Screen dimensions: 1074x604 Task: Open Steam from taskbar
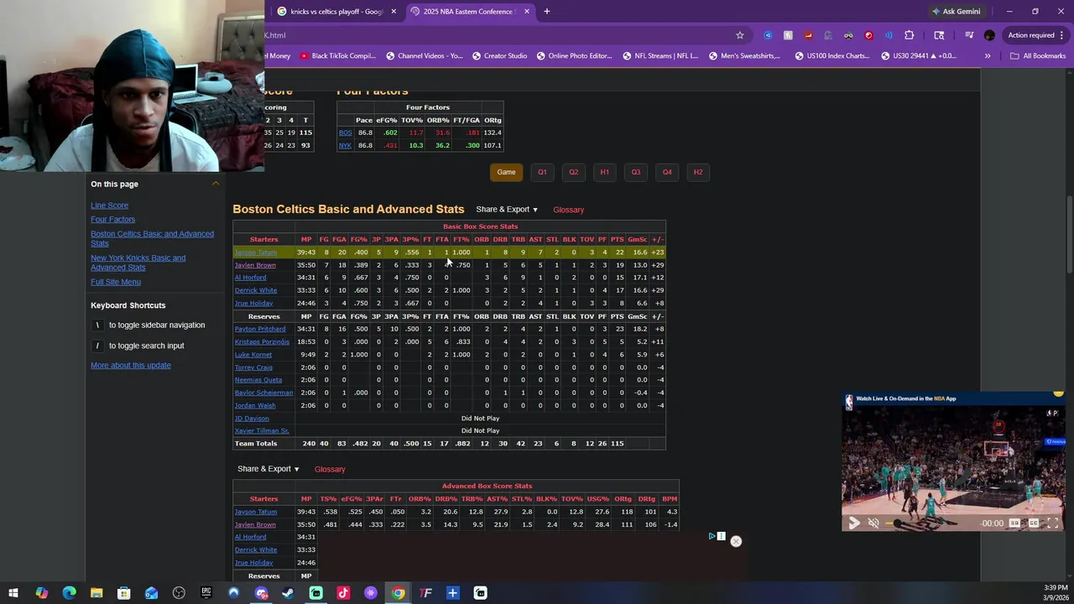pyautogui.click(x=288, y=593)
